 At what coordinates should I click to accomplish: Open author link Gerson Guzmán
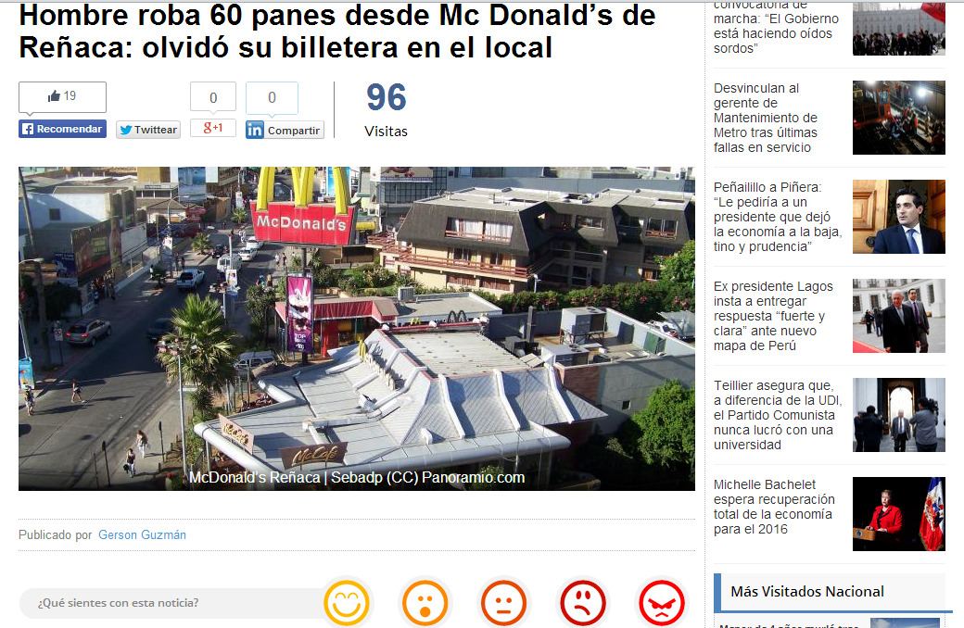coord(142,534)
